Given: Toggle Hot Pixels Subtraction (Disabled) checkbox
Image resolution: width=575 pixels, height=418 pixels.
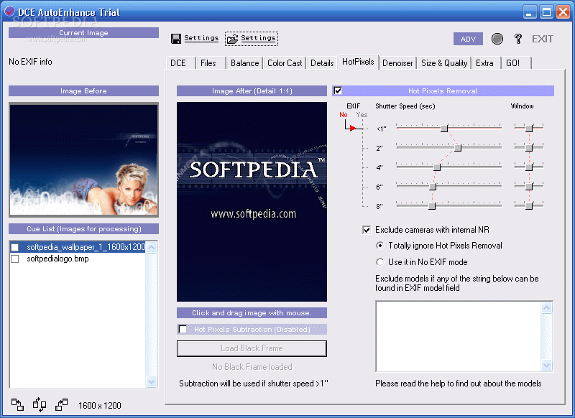Looking at the screenshot, I should pyautogui.click(x=183, y=329).
